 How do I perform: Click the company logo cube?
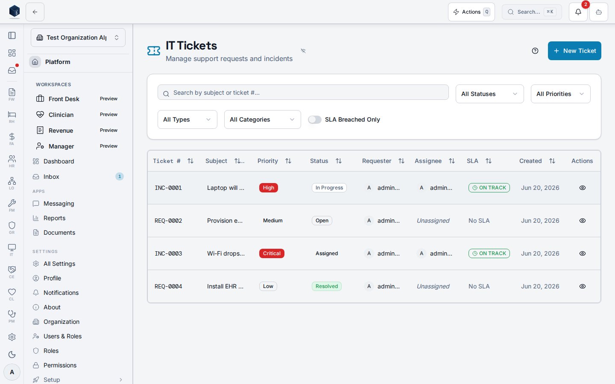point(15,12)
